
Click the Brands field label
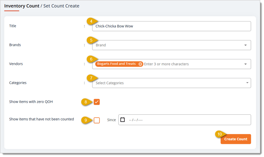click(15, 45)
